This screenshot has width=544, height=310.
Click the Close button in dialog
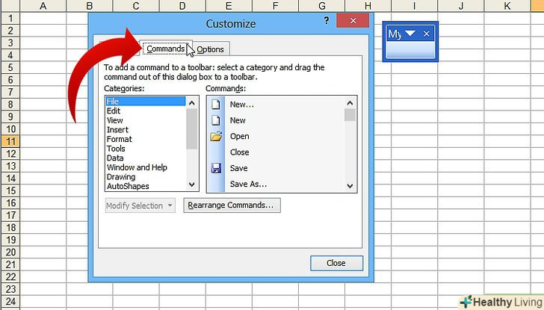point(336,263)
